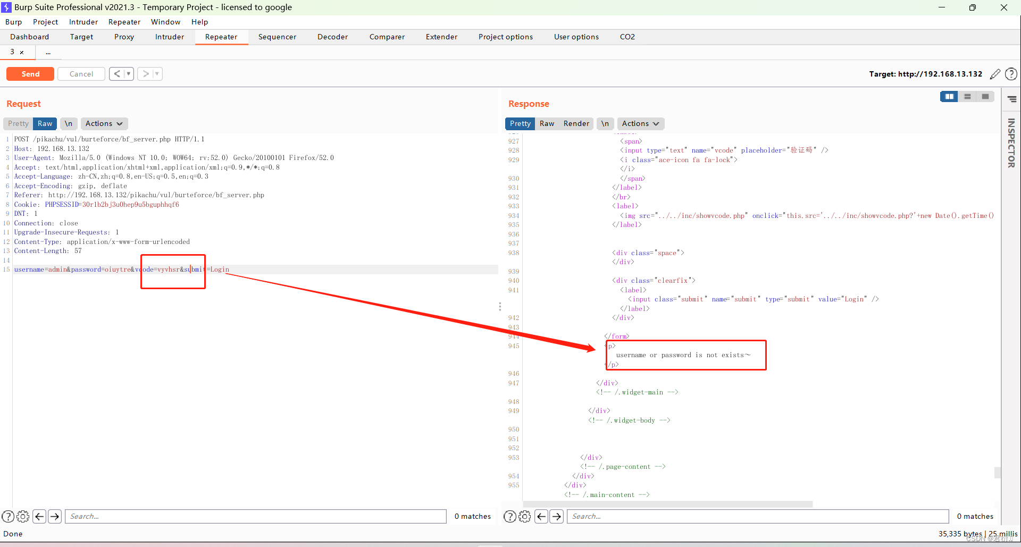1021x547 pixels.
Task: Close Repeater sub-tab 3
Action: click(x=22, y=52)
